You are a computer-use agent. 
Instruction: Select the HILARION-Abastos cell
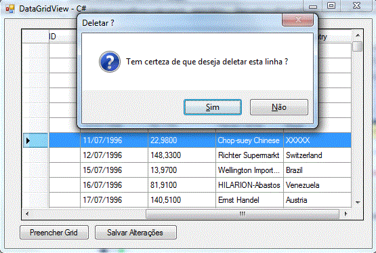[x=249, y=184]
